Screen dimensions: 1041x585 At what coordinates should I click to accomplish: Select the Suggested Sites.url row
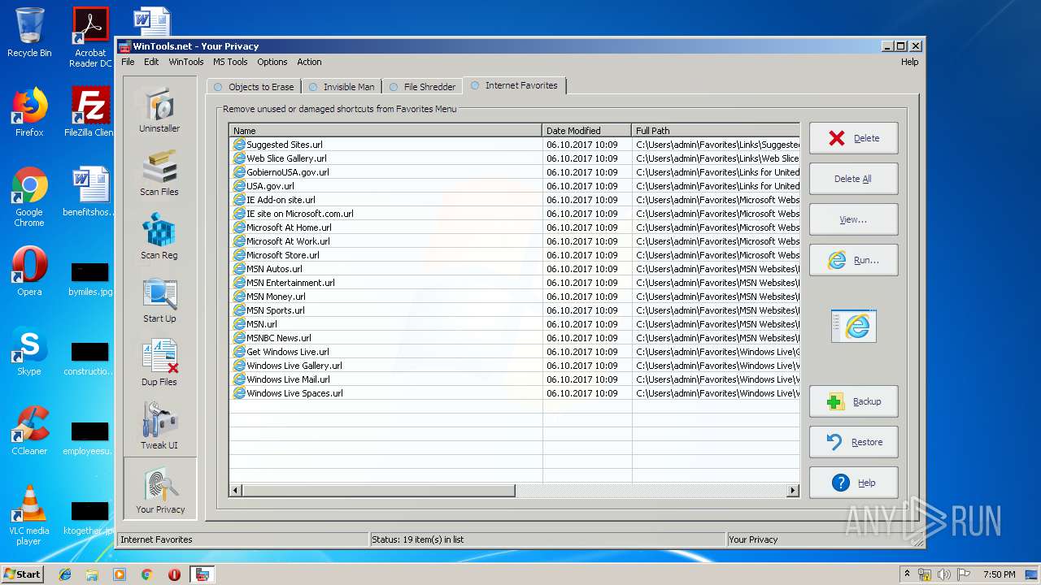click(515, 145)
